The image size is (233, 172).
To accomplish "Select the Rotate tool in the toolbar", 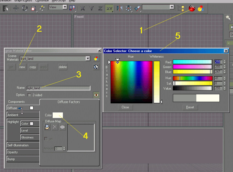I will point(25,8).
